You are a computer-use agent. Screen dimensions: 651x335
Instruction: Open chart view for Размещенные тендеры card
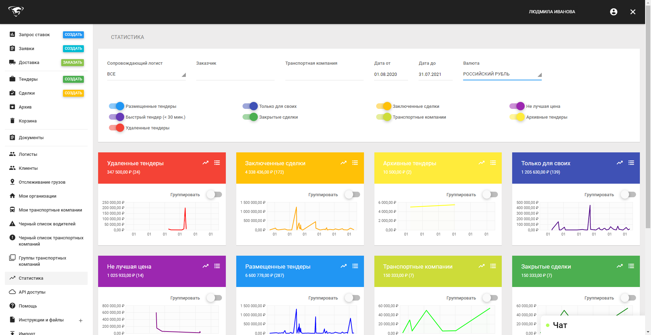(x=343, y=266)
